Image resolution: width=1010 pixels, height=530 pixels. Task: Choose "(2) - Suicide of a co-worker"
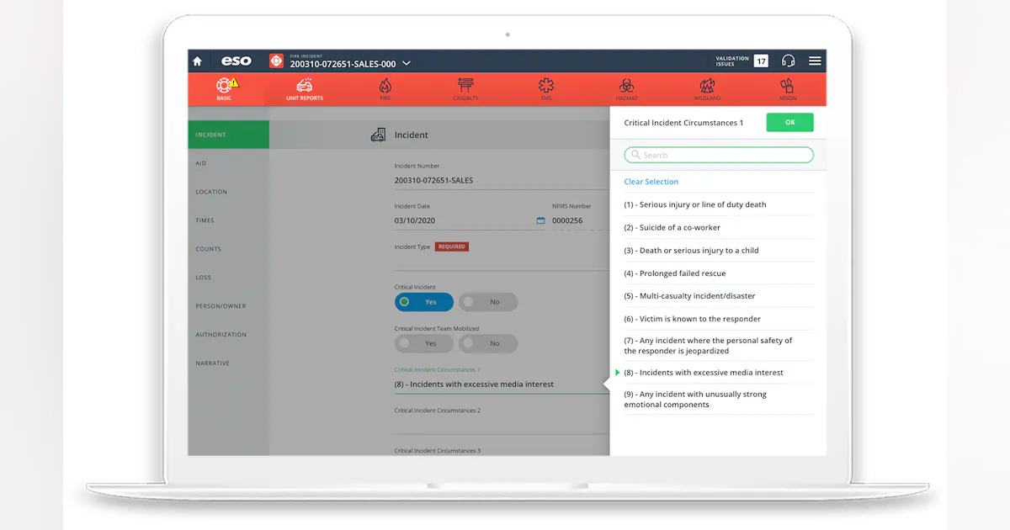click(x=719, y=227)
